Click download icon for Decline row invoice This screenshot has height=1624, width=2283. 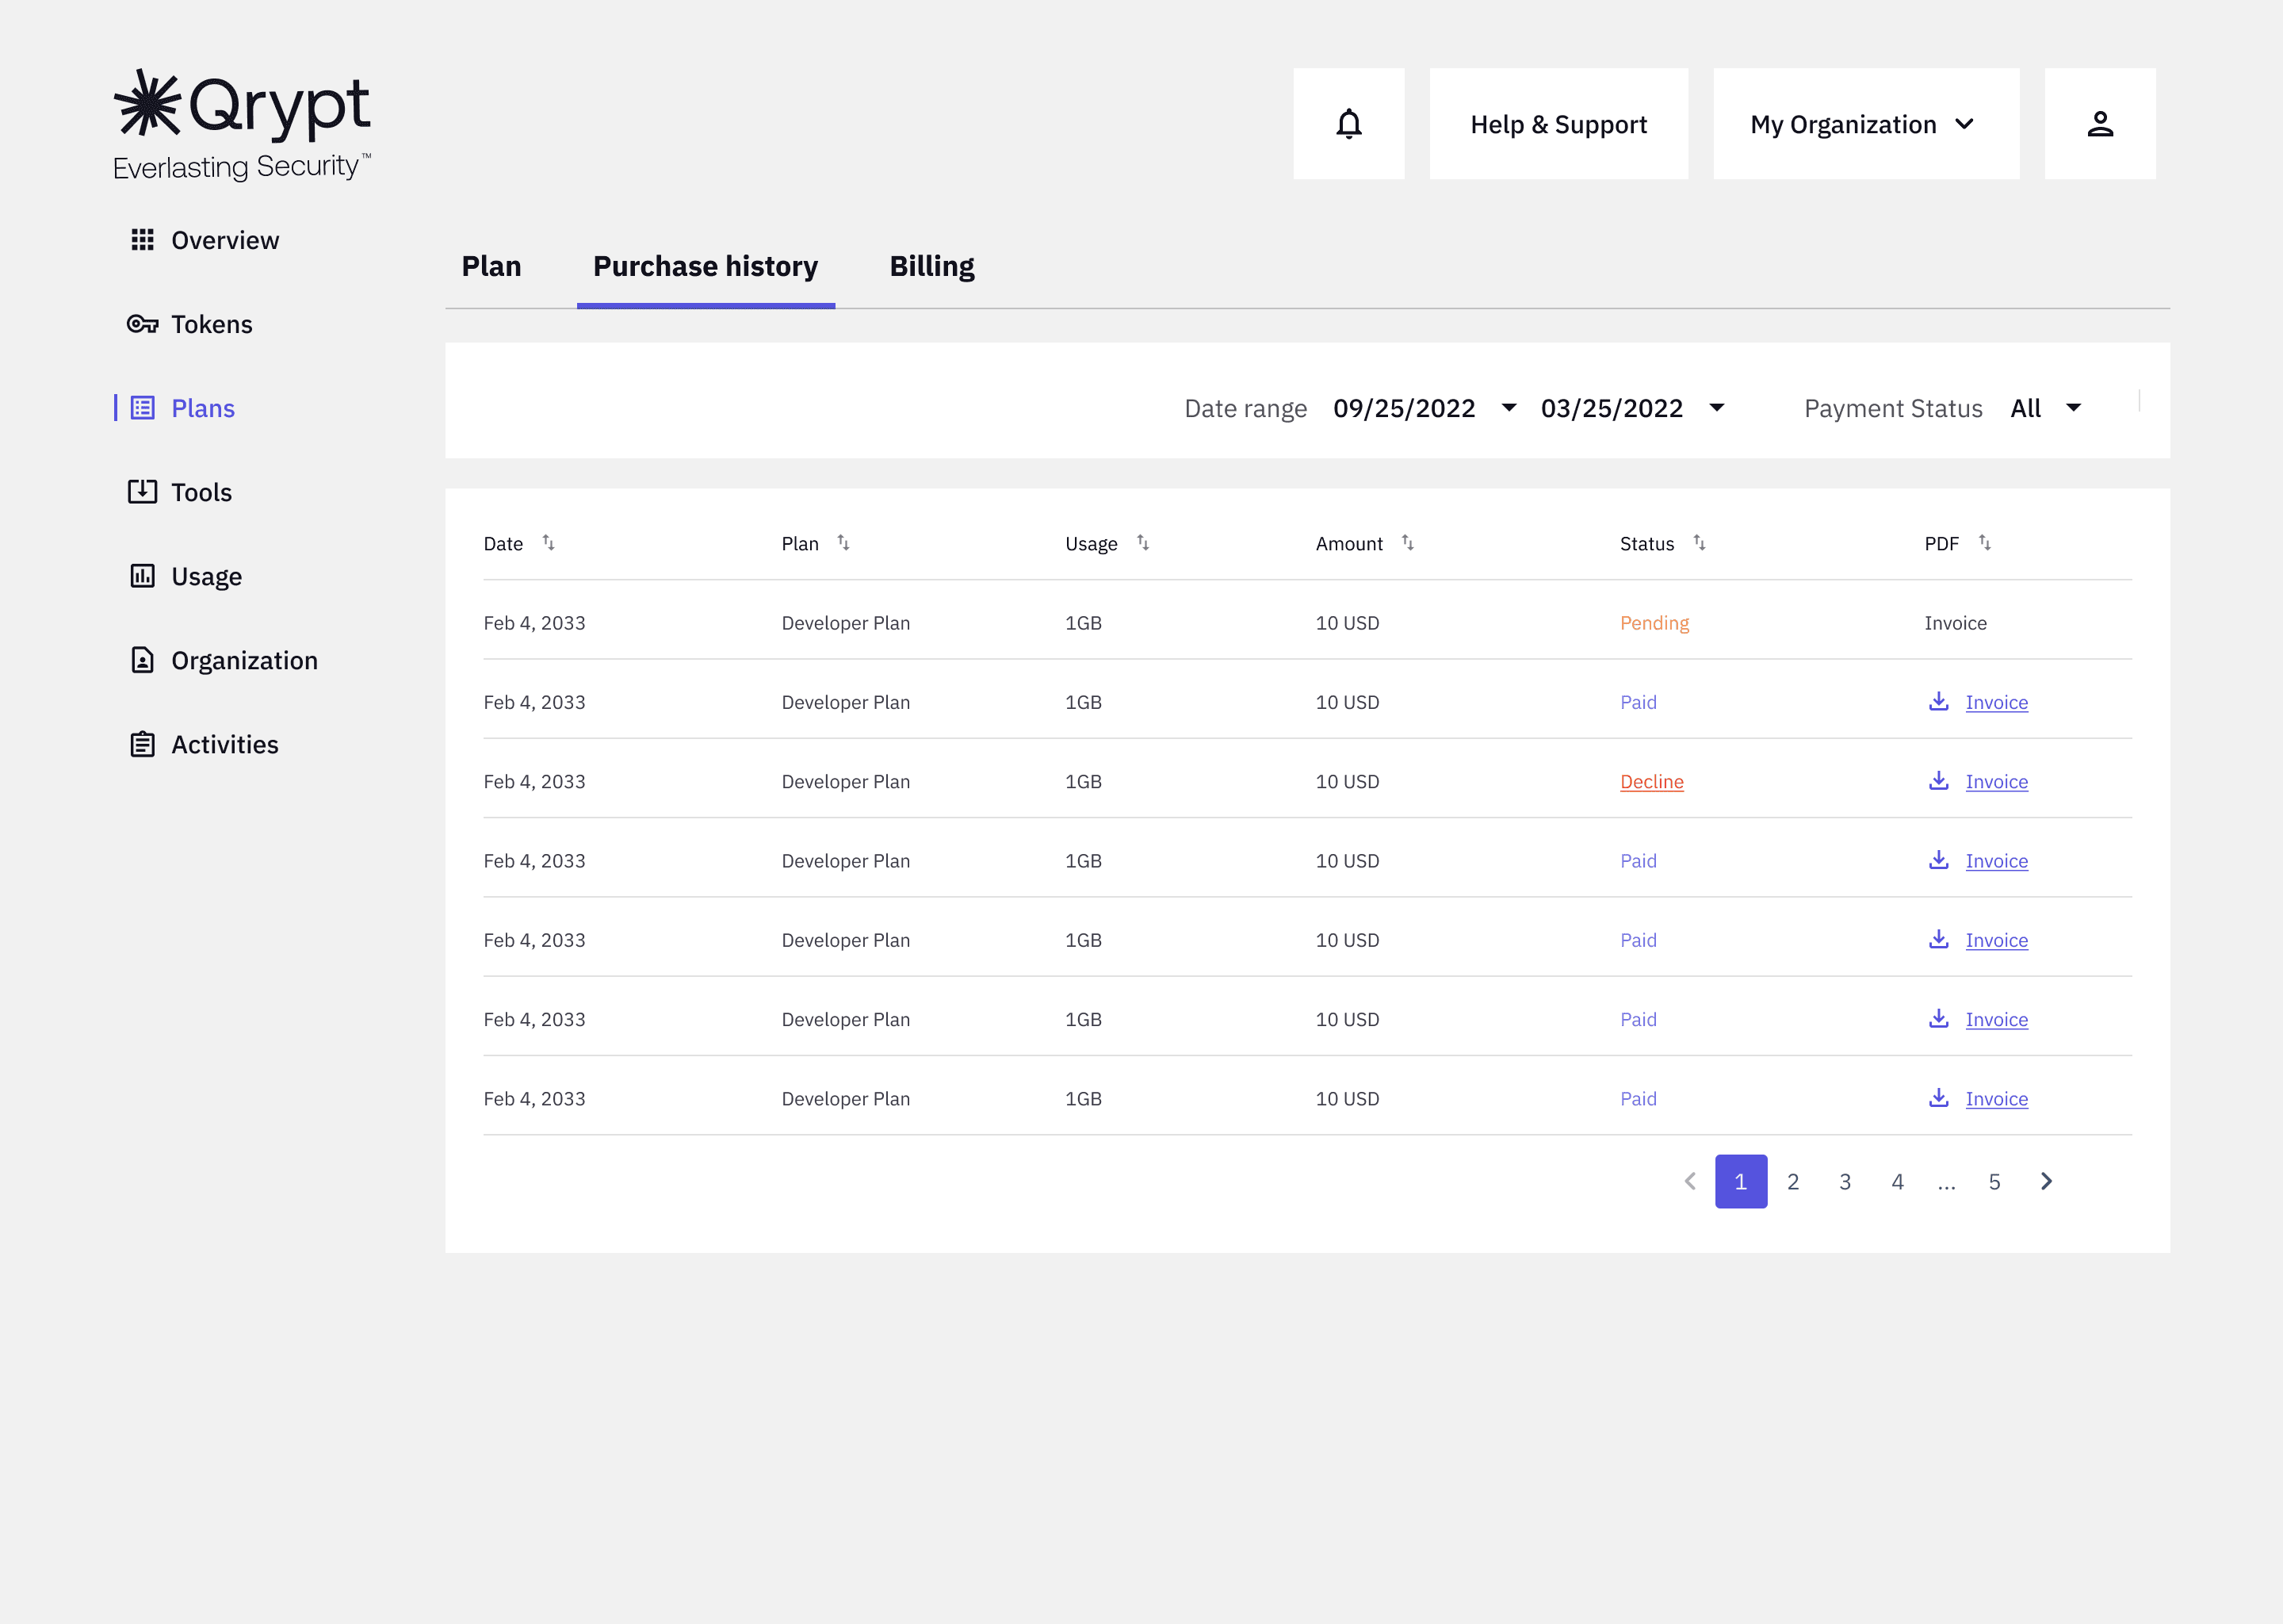pyautogui.click(x=1938, y=781)
